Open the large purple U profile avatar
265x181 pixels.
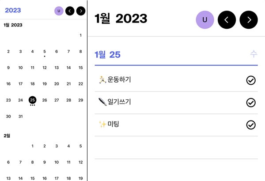tap(205, 20)
